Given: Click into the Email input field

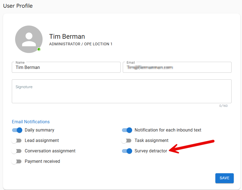Looking at the screenshot, I should click(177, 68).
